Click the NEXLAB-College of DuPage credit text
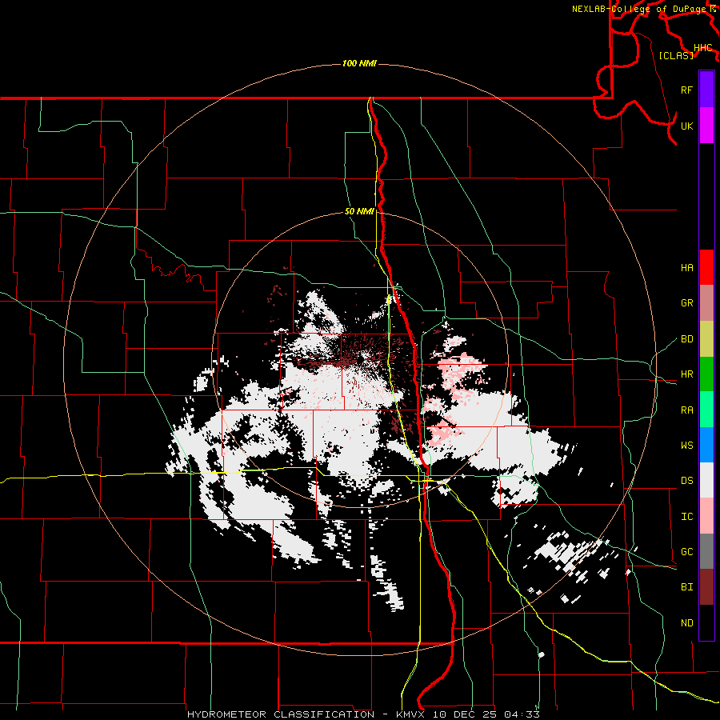This screenshot has height=720, width=720. coord(638,9)
